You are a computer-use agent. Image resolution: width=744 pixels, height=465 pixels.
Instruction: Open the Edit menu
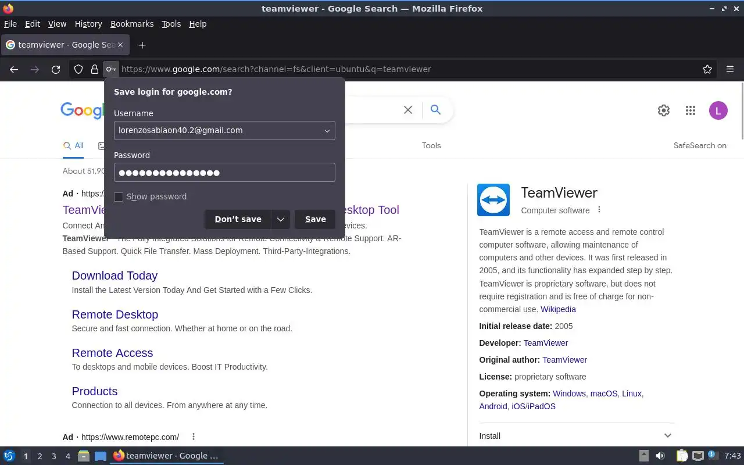click(33, 24)
